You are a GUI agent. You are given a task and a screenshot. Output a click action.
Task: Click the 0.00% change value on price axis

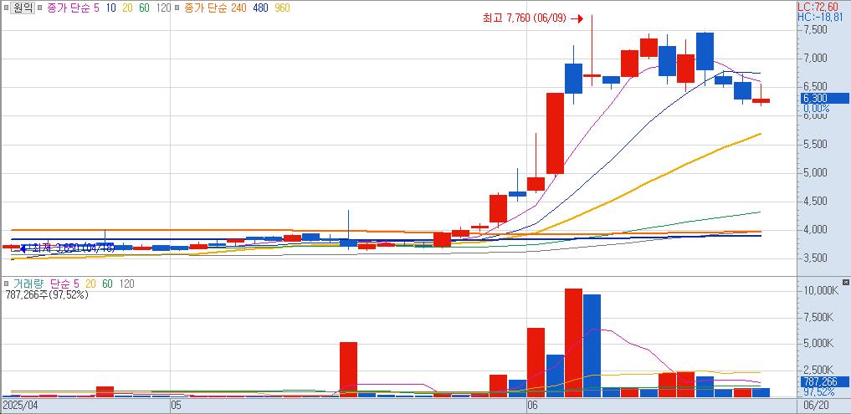817,109
